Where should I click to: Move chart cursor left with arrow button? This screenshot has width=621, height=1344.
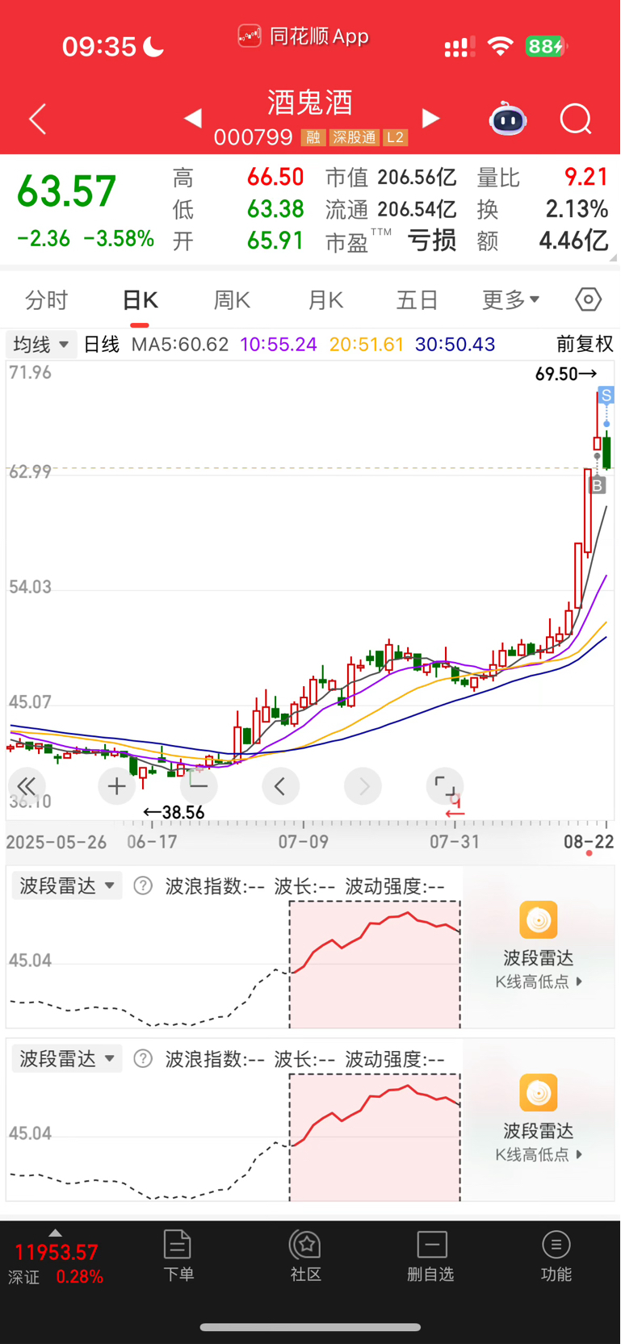[x=280, y=785]
